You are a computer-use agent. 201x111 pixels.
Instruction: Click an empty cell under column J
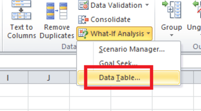pyautogui.click(x=49, y=90)
